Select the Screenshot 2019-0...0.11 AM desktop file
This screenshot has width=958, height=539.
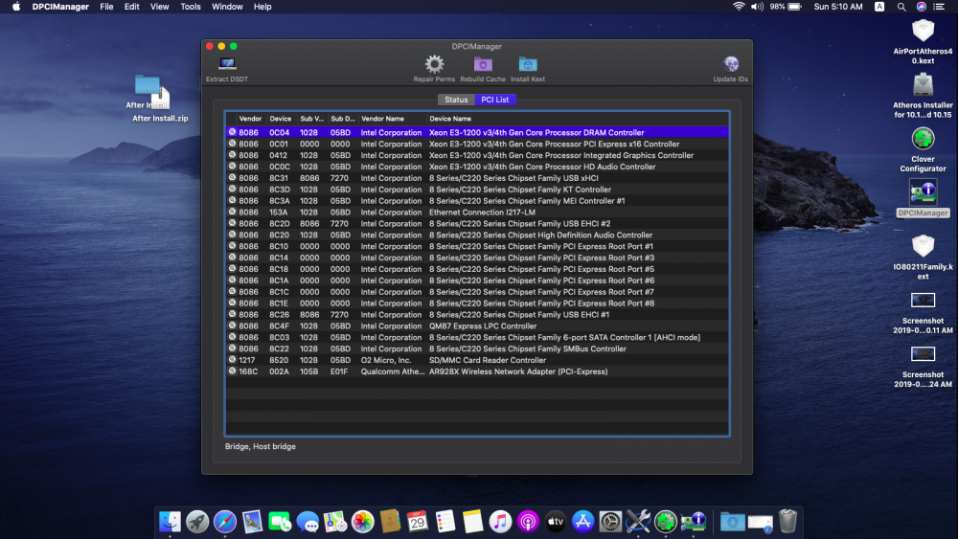(x=923, y=312)
